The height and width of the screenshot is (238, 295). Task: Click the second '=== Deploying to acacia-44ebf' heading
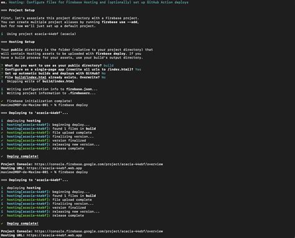34,180
